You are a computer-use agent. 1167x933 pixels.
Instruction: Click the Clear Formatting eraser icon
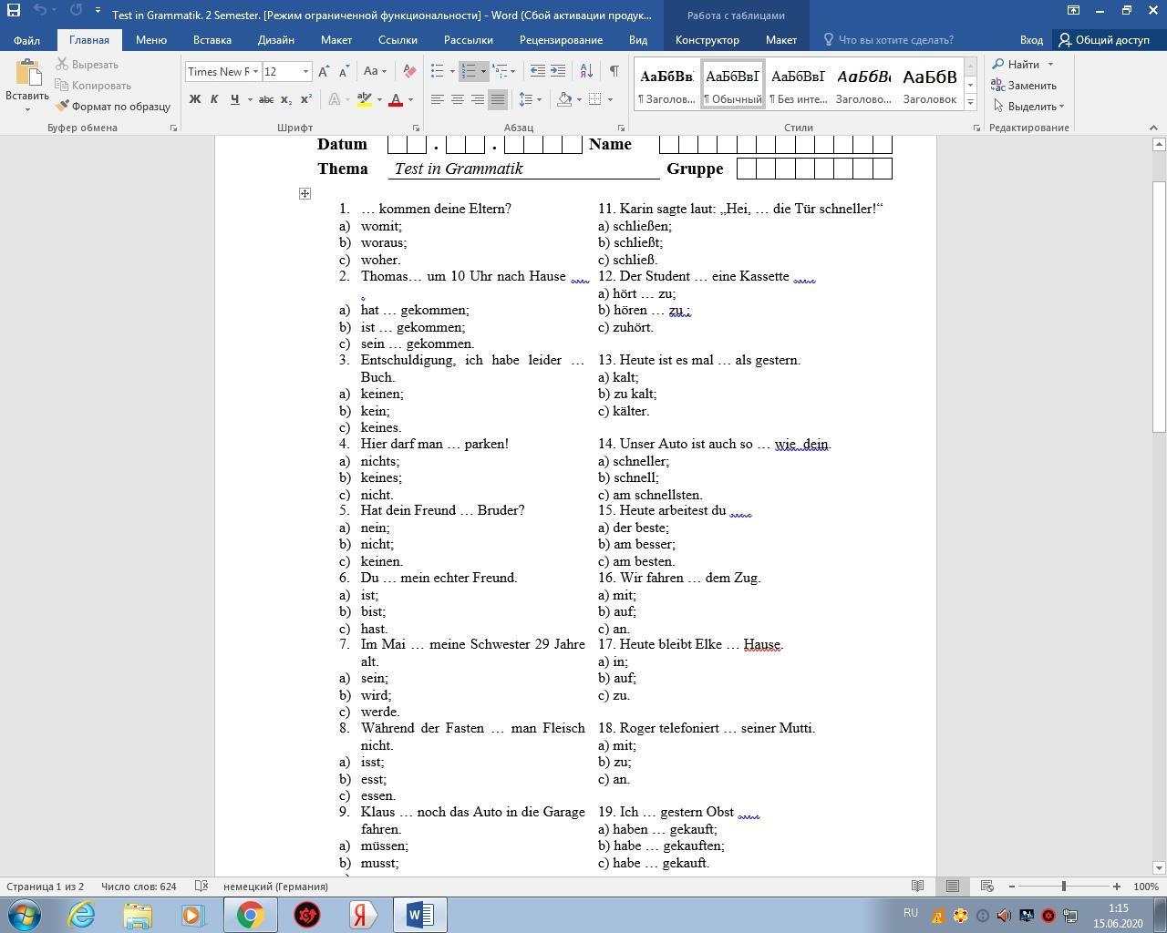(409, 71)
